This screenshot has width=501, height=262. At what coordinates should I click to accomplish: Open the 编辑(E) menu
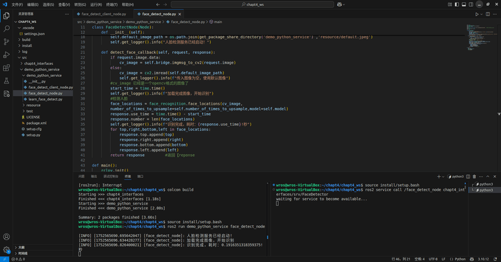point(32,5)
